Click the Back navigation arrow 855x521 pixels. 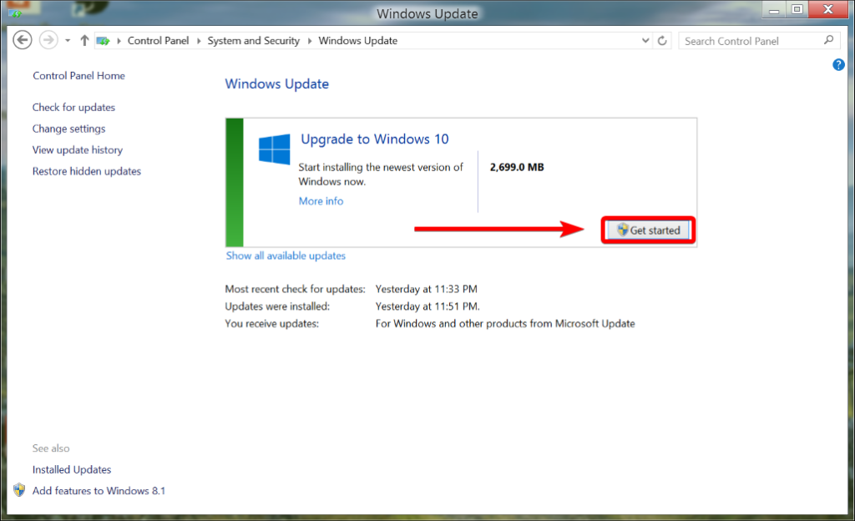point(23,40)
